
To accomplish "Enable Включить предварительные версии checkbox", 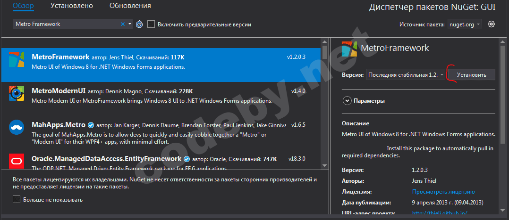I will (151, 24).
